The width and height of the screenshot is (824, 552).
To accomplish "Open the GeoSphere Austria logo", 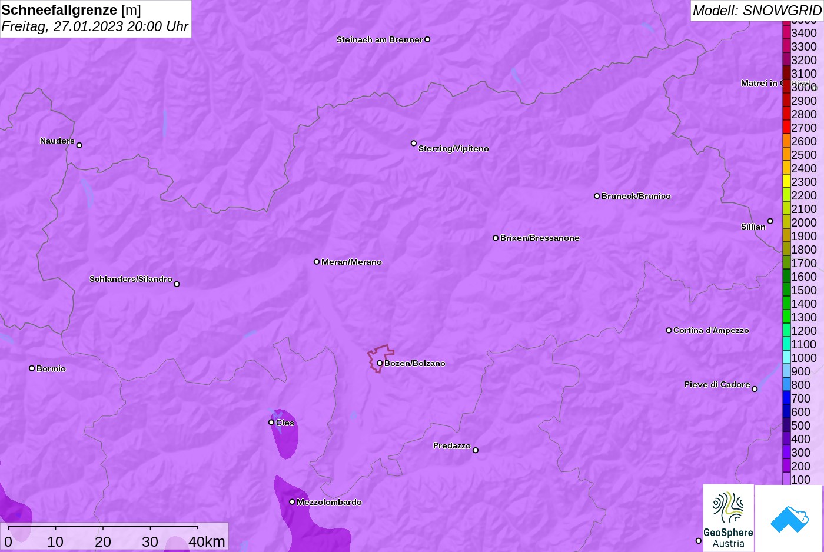I will coord(729,518).
